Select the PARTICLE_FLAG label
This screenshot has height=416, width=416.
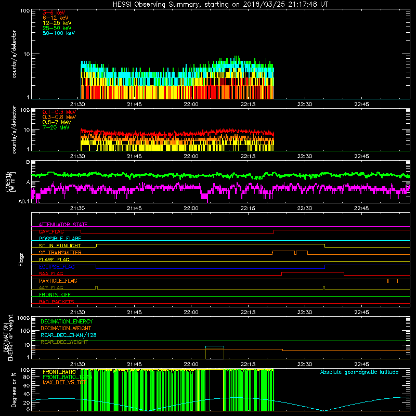tap(58, 281)
